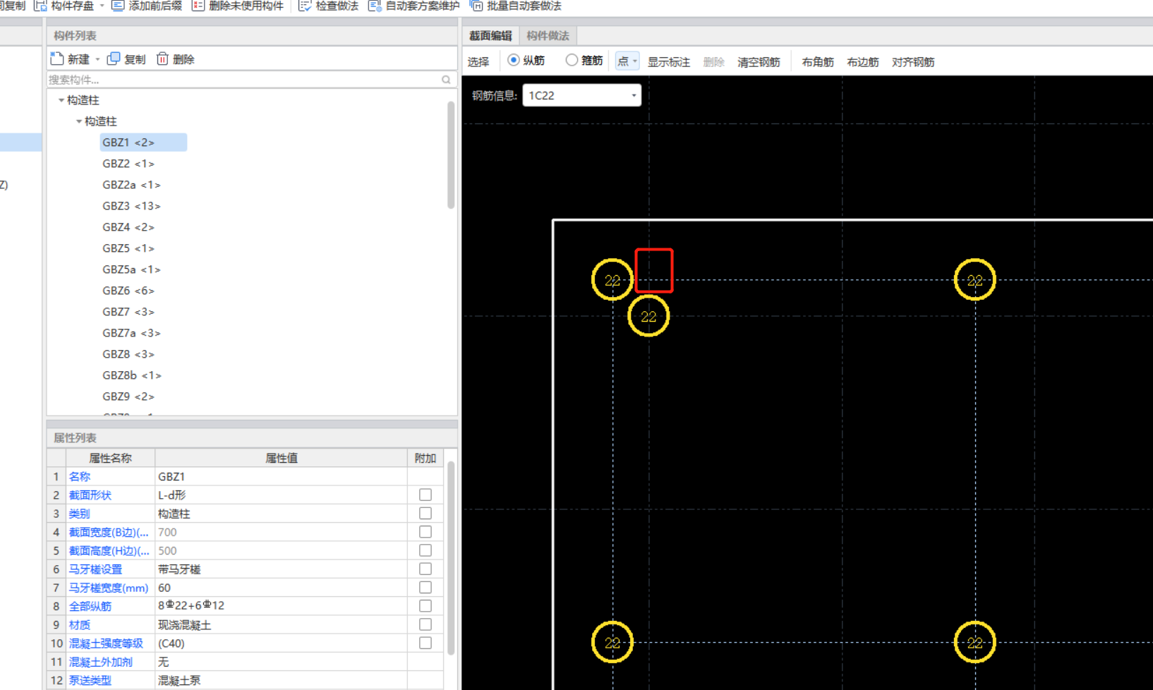
Task: Toggle 附加 checkbox for 马牙槎设置
Action: click(425, 569)
